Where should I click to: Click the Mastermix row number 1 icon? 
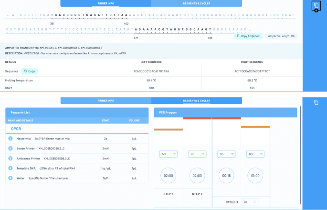10,138
